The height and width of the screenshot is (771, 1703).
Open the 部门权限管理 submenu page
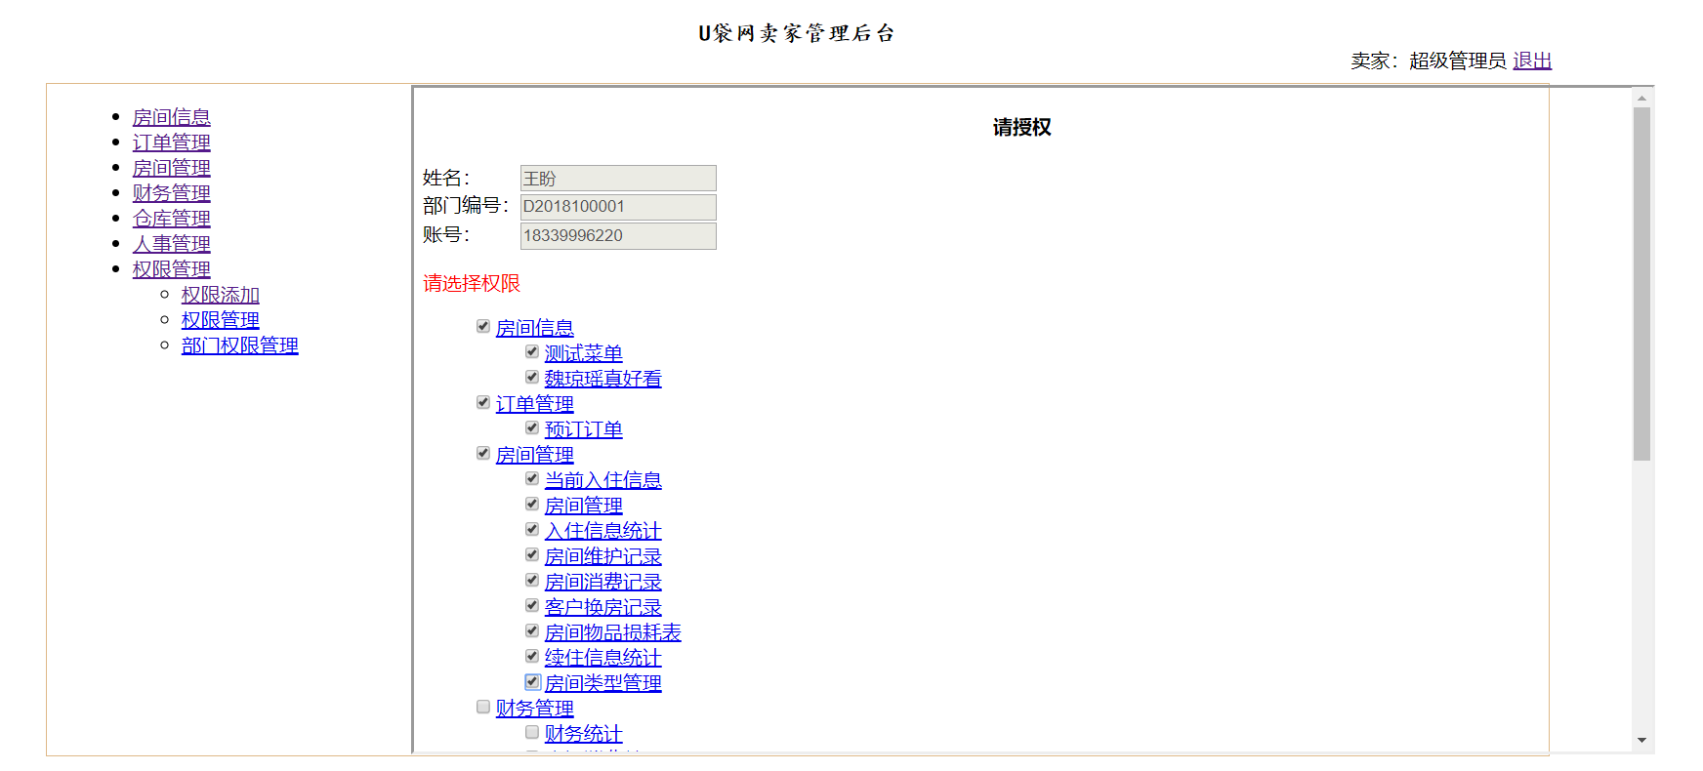[x=239, y=345]
